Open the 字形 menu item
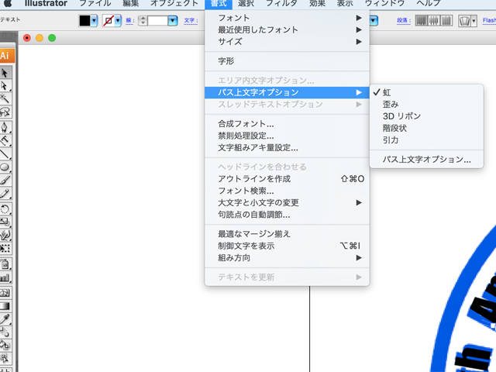Image resolution: width=496 pixels, height=372 pixels. [x=287, y=61]
